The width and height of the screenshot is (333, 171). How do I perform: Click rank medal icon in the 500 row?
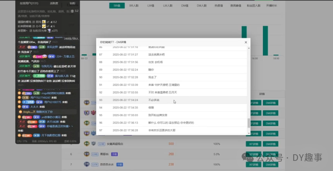pos(86,144)
